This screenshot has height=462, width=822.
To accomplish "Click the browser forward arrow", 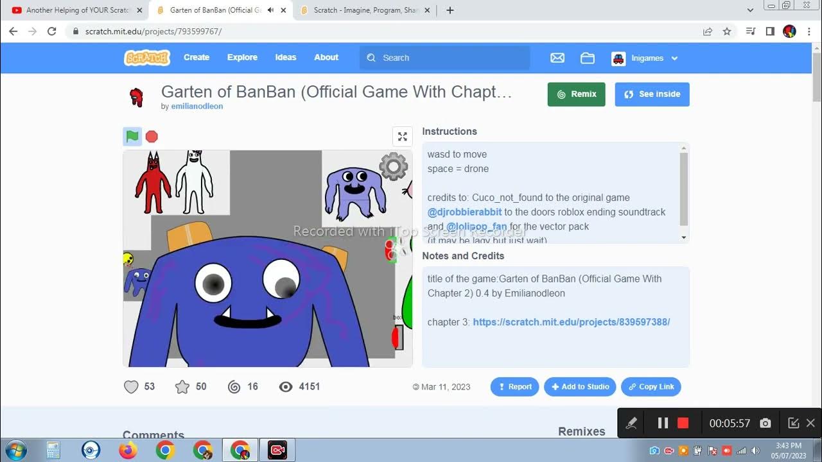I will (33, 31).
